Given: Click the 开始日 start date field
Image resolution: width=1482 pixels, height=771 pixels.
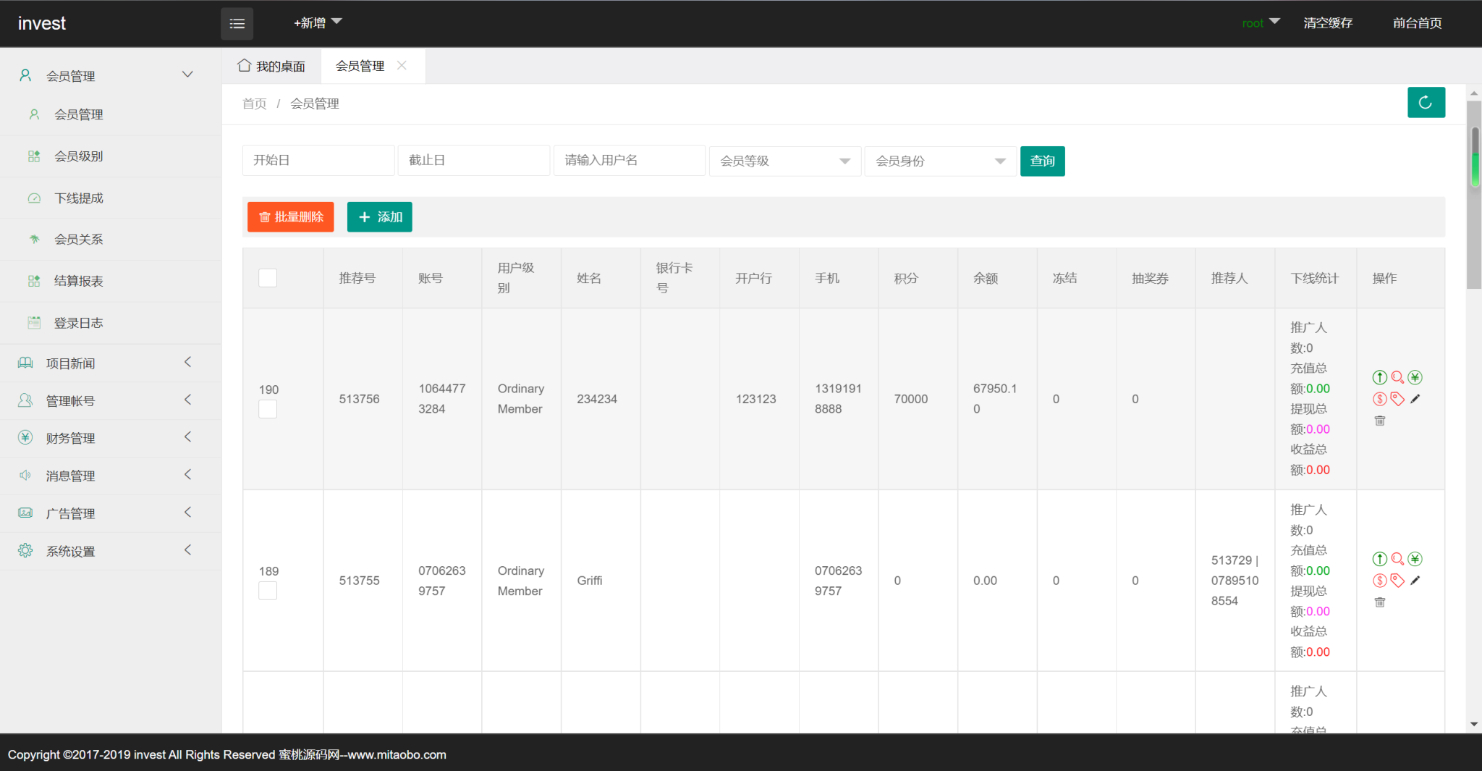Looking at the screenshot, I should [318, 161].
